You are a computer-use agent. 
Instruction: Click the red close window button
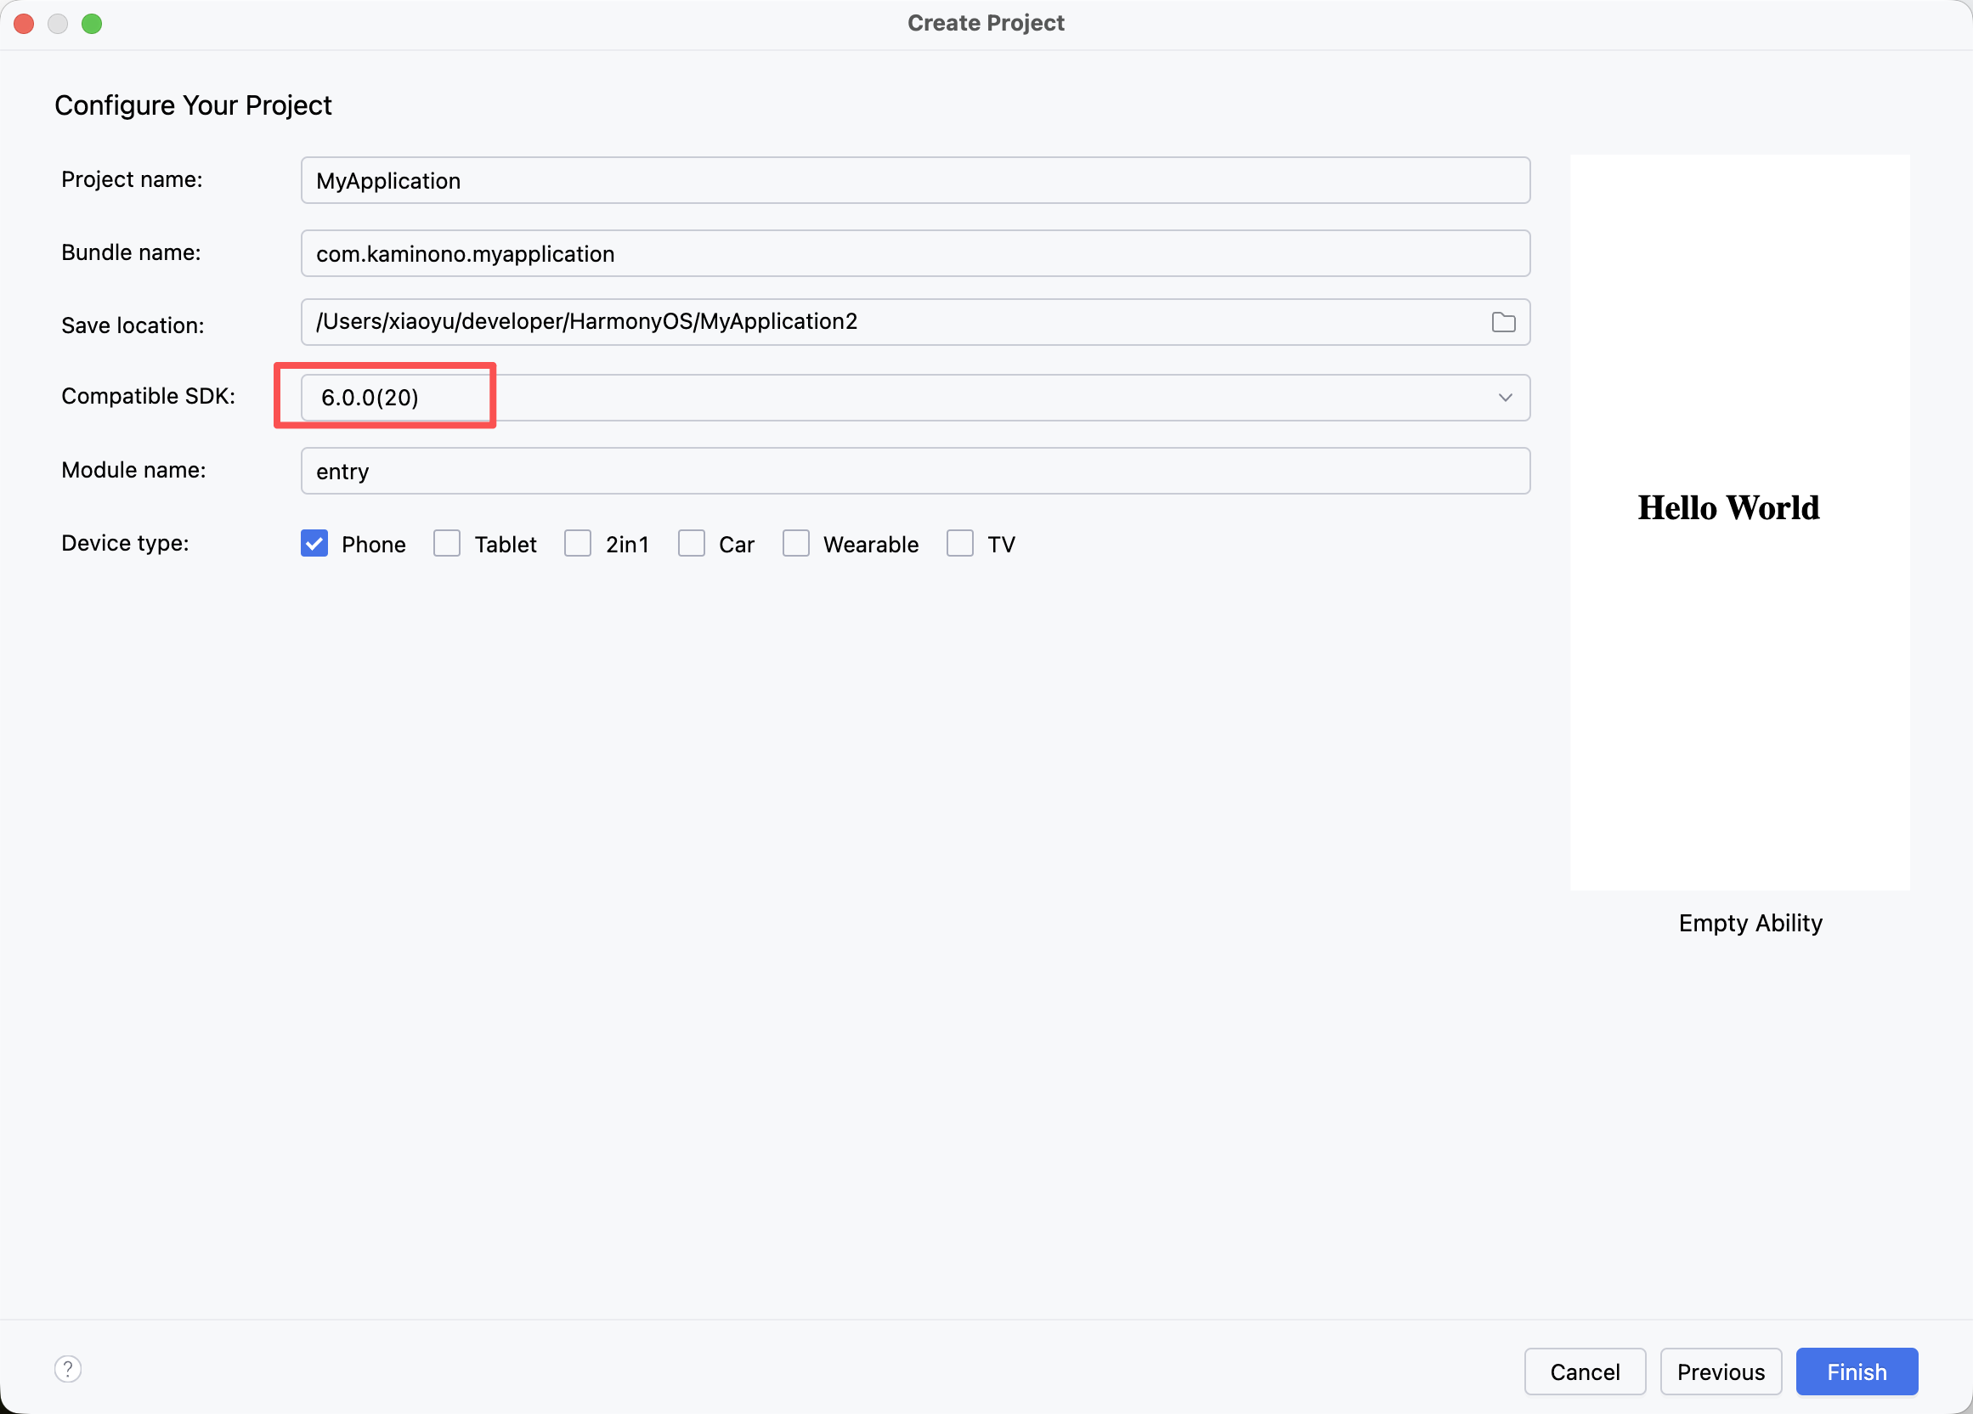(25, 24)
